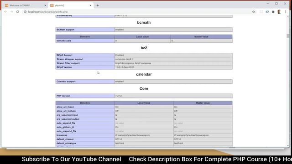Select the PHP Version label
Screen dimensions: 292x164
[x=63, y=96]
